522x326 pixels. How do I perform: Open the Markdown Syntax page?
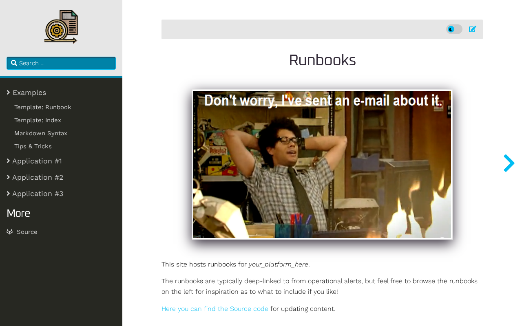pyautogui.click(x=41, y=133)
